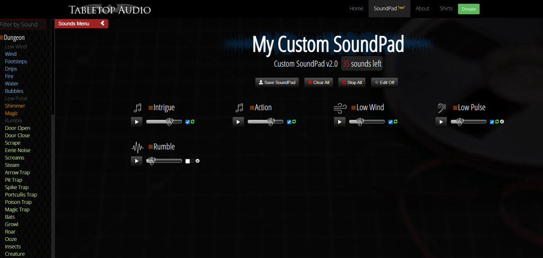Click the green loop icon for Action

pos(294,122)
